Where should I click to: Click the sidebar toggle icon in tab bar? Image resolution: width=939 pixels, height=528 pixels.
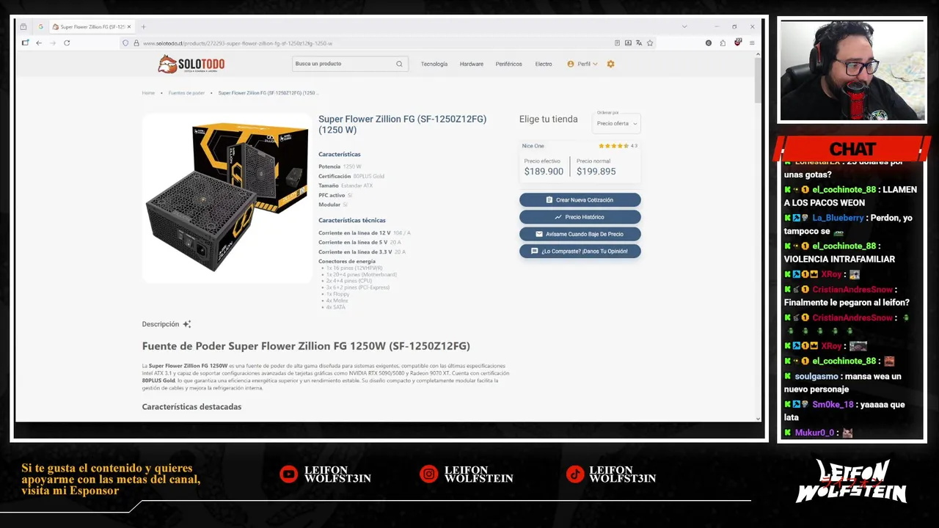(x=23, y=26)
